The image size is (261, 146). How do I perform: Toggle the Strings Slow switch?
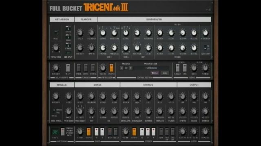[x=161, y=132]
